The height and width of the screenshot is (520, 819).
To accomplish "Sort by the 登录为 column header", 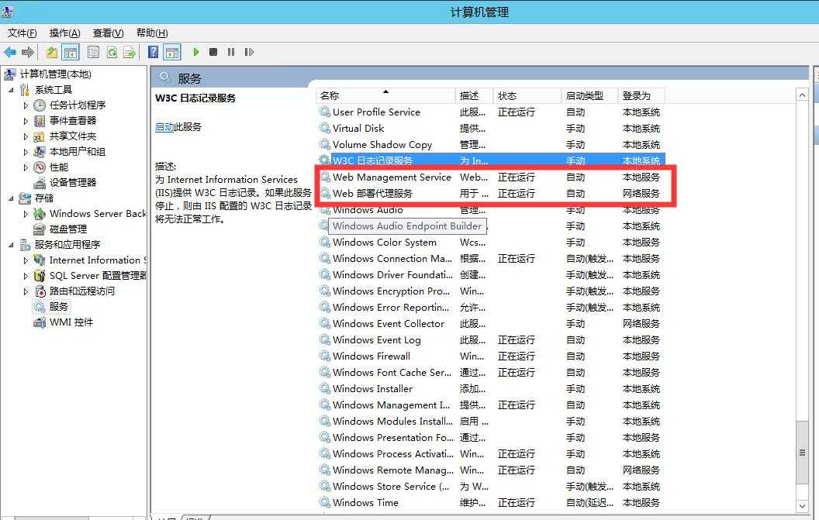I will coord(641,96).
